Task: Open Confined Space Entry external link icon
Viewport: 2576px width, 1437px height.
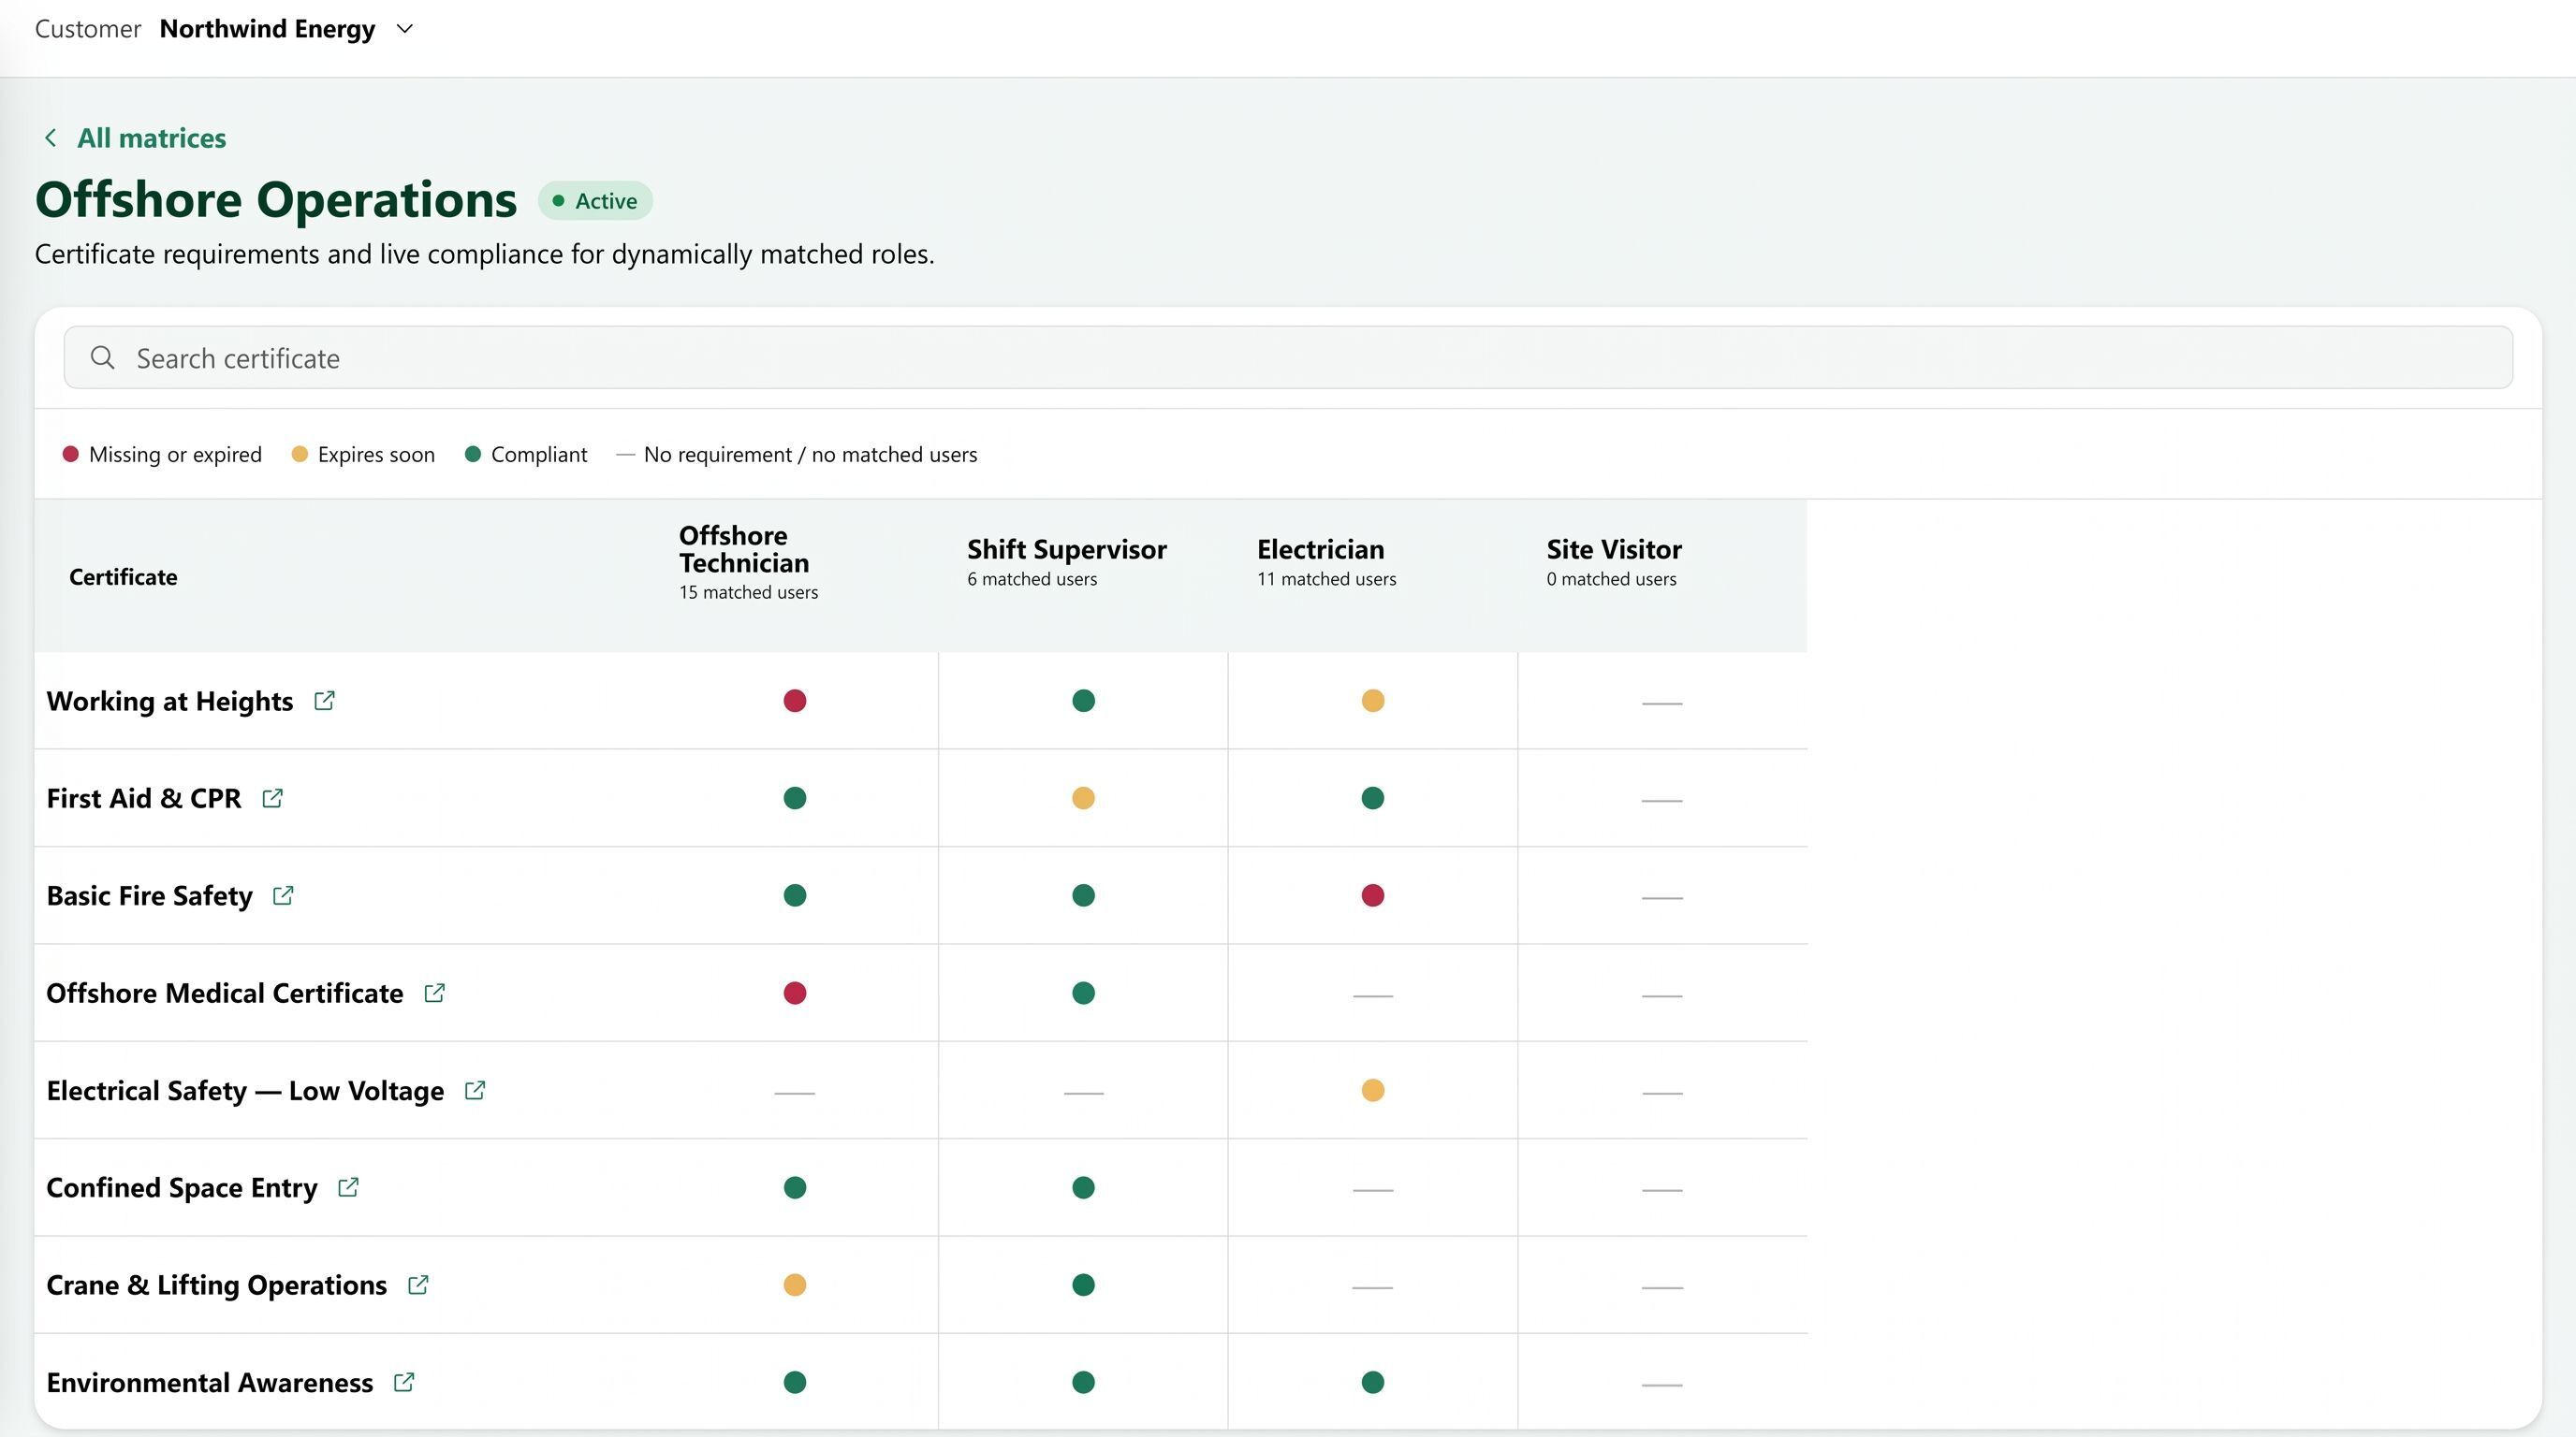Action: pyautogui.click(x=348, y=1187)
